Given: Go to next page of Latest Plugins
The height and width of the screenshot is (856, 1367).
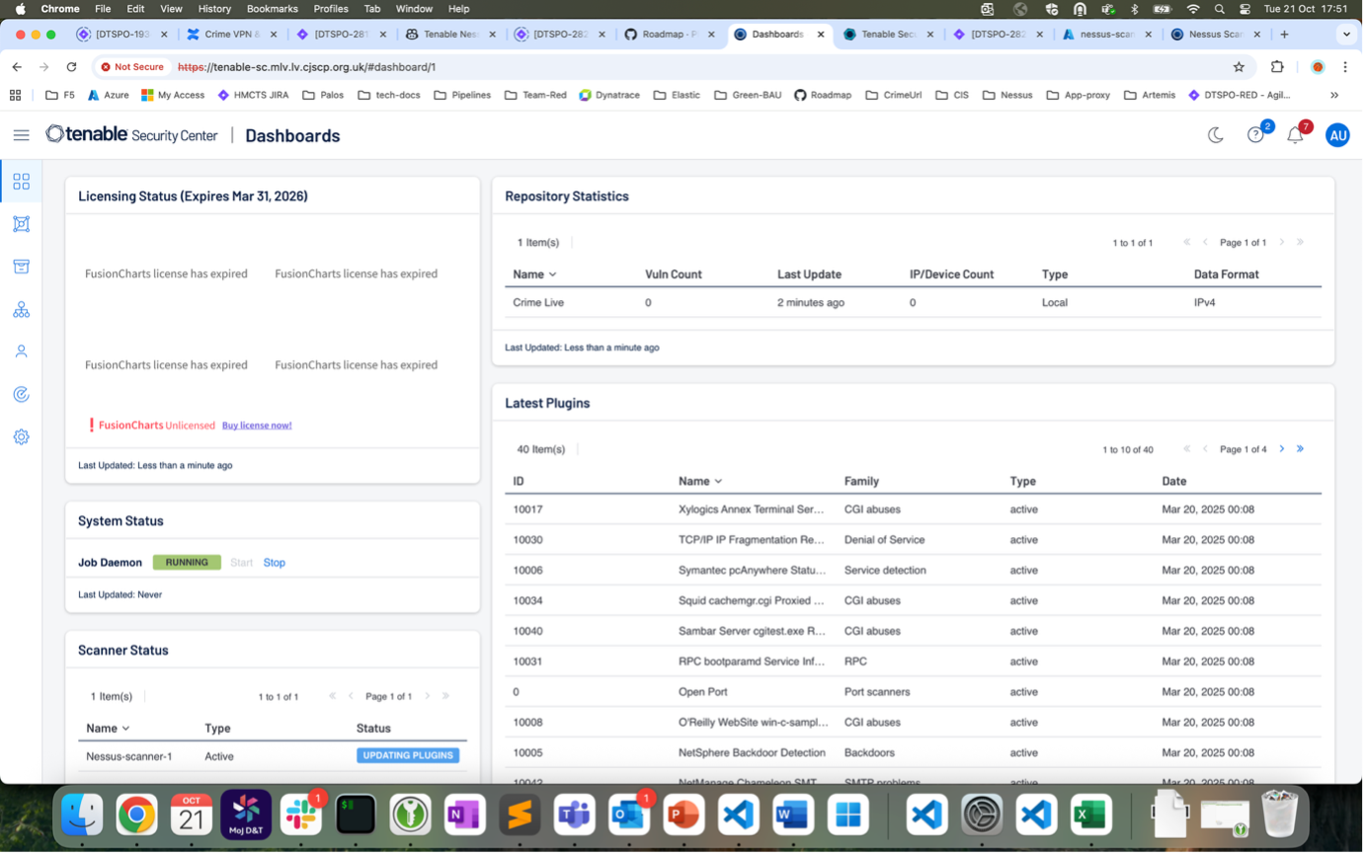Looking at the screenshot, I should click(1282, 449).
